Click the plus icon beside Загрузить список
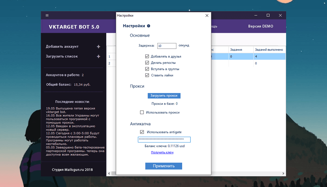 (98, 56)
